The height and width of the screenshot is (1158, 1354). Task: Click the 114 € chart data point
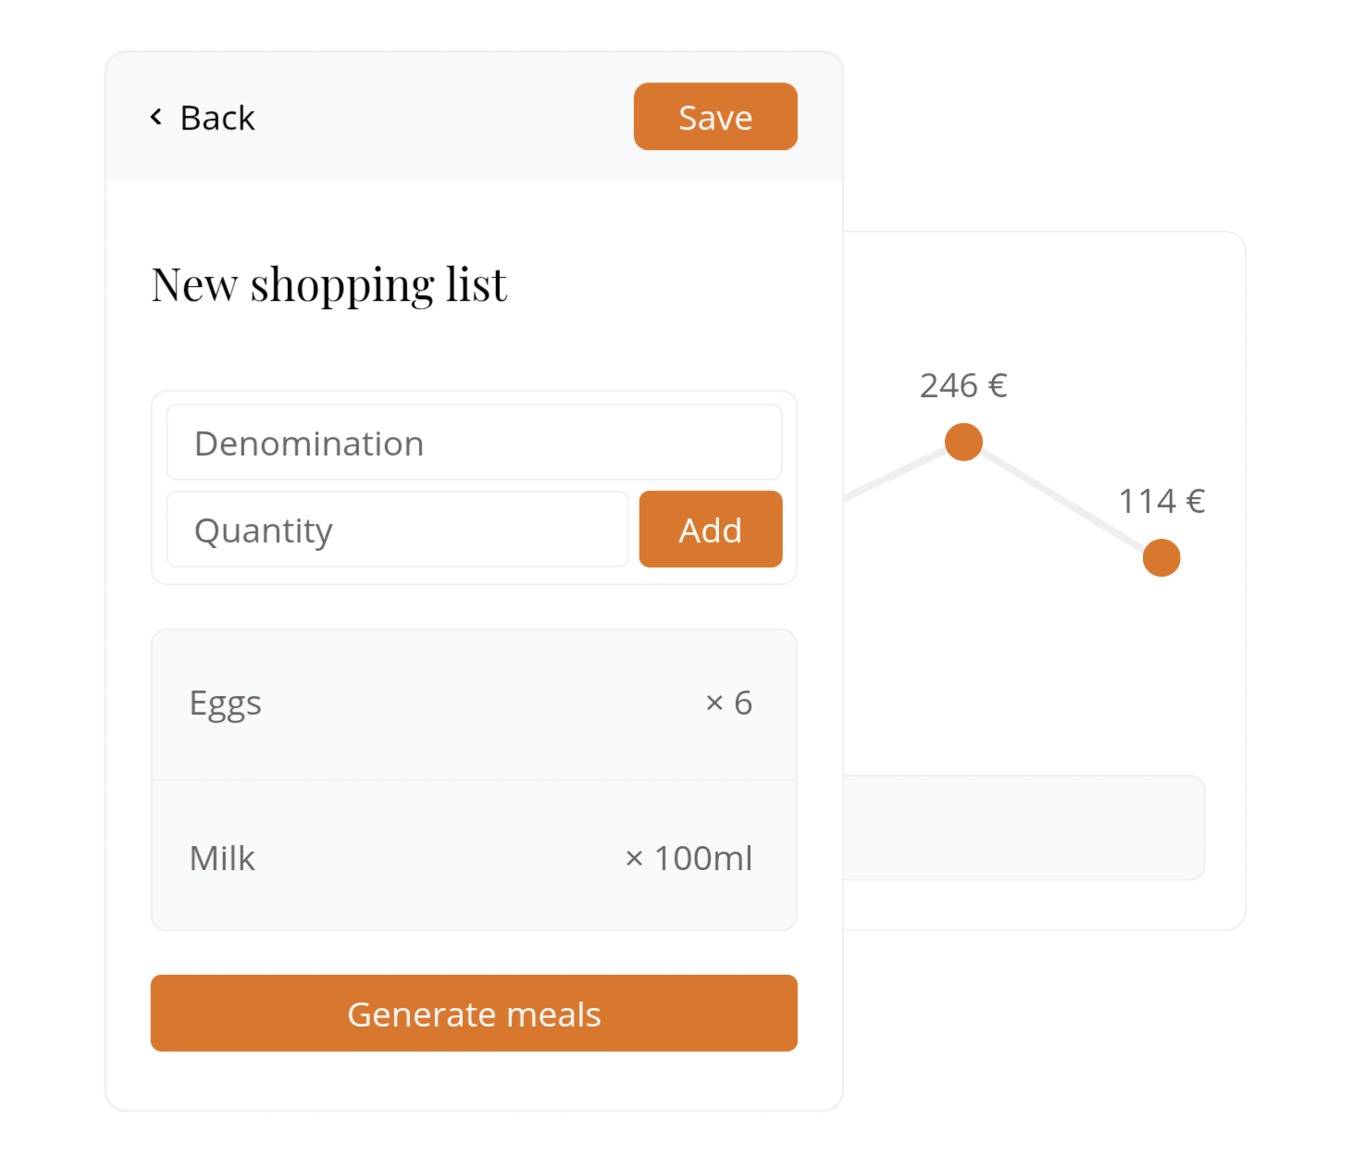[1161, 558]
